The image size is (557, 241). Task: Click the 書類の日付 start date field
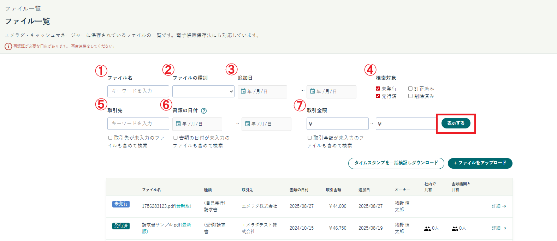[197, 124]
